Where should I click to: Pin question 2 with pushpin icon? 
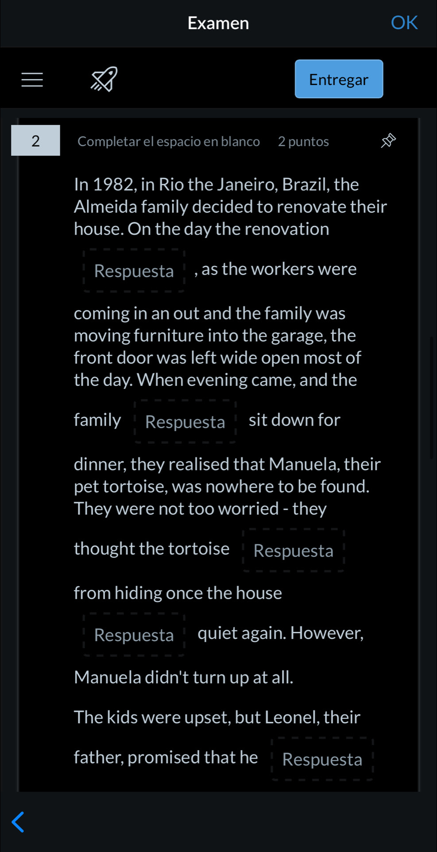[x=388, y=141]
